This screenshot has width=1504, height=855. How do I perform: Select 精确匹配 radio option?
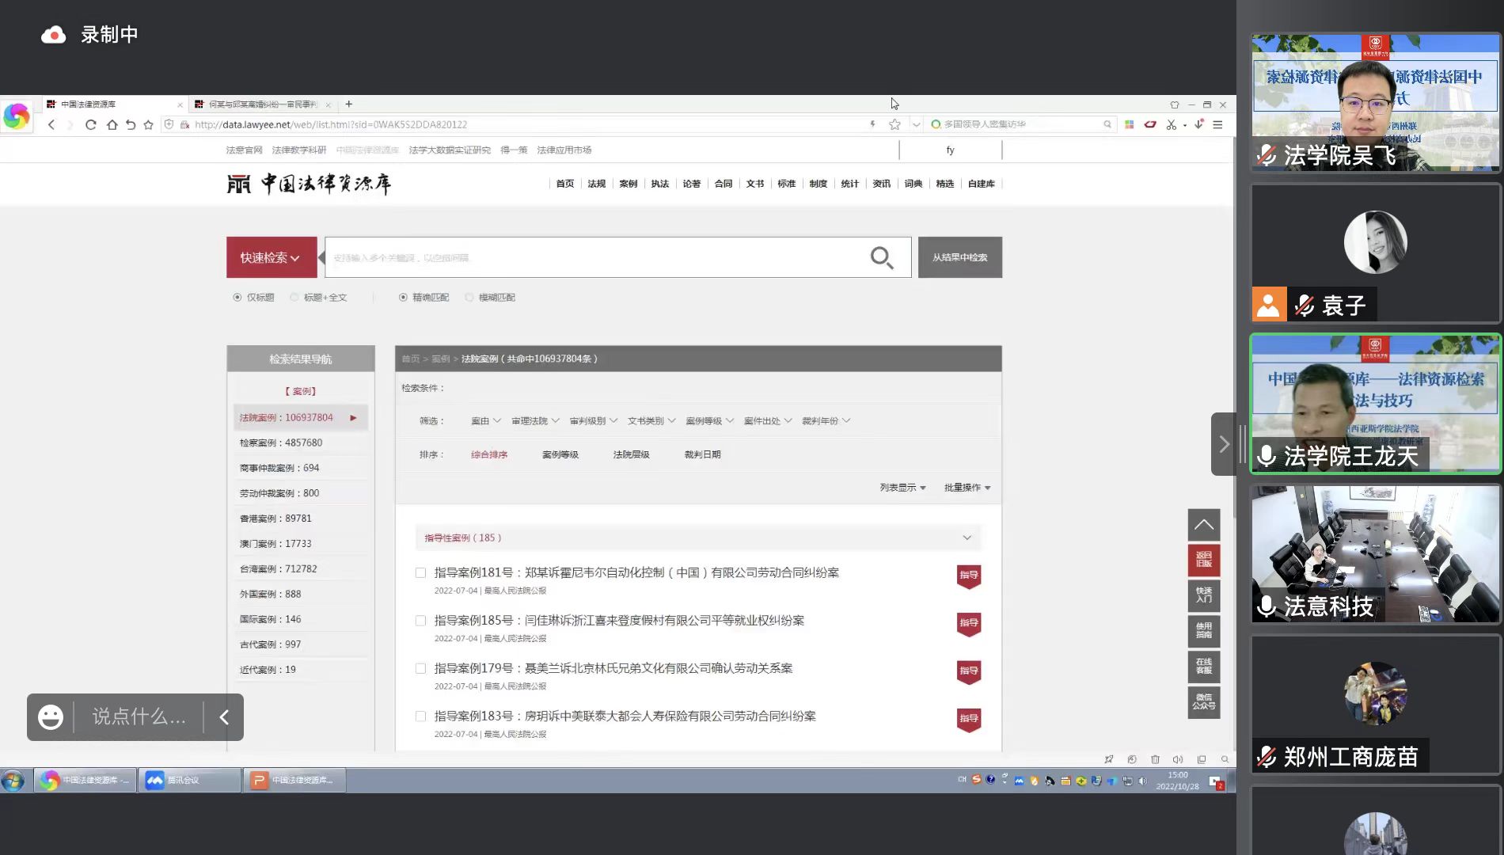coord(403,298)
